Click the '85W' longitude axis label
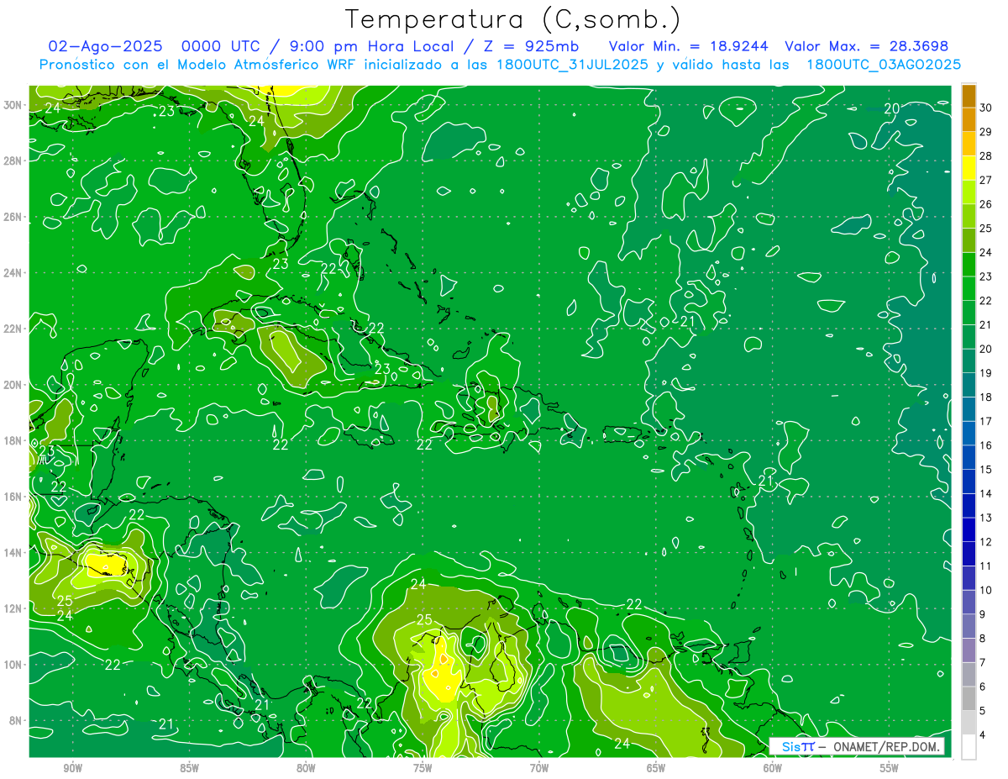1008x779 pixels. point(190,768)
